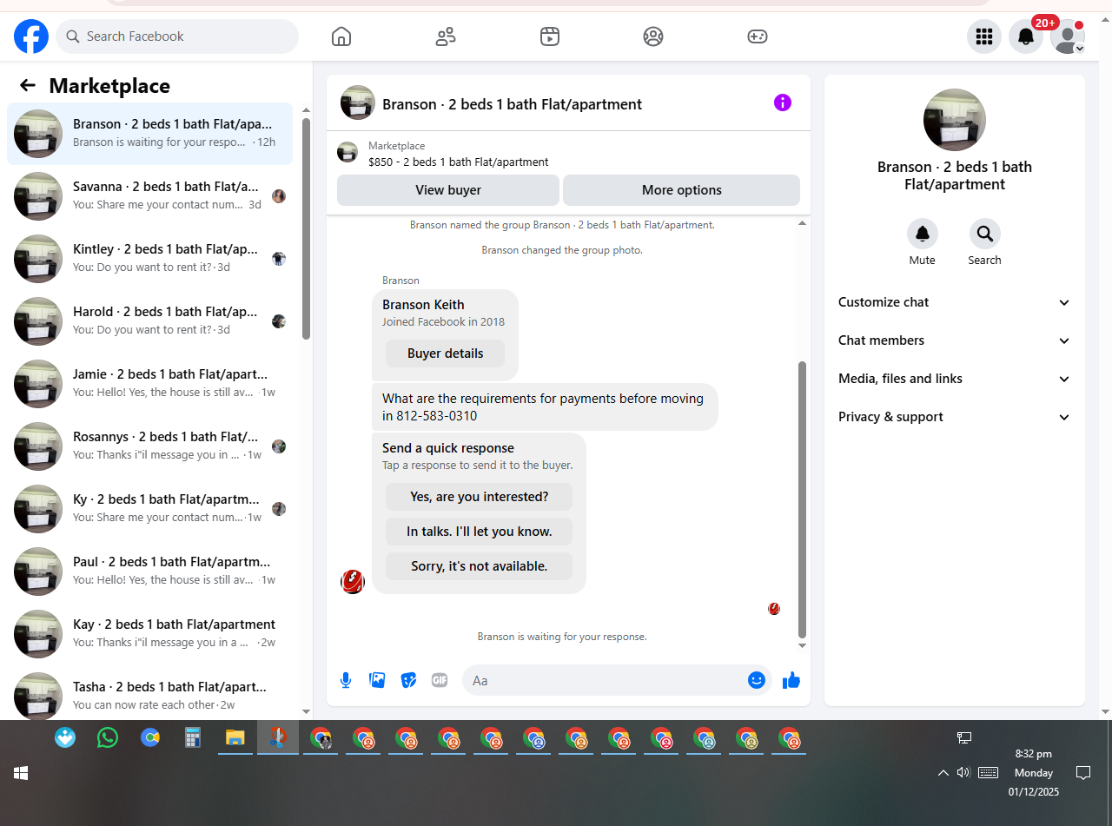Open the Ky conversation in the list
Image resolution: width=1112 pixels, height=826 pixels.
pos(149,509)
